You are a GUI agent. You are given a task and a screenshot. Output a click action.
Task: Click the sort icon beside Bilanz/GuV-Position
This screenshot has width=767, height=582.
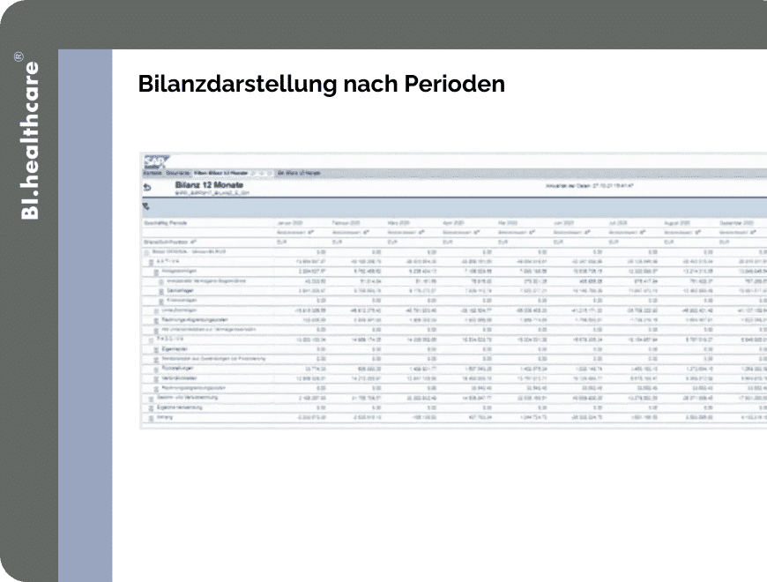point(193,242)
